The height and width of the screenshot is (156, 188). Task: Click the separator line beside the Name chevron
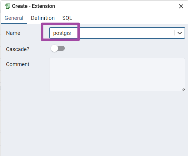tap(174, 33)
